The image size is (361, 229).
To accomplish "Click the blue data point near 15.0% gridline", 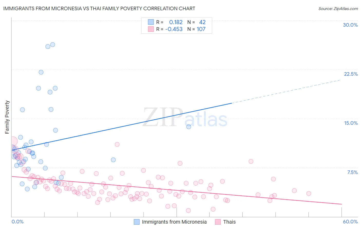I will (189, 127).
